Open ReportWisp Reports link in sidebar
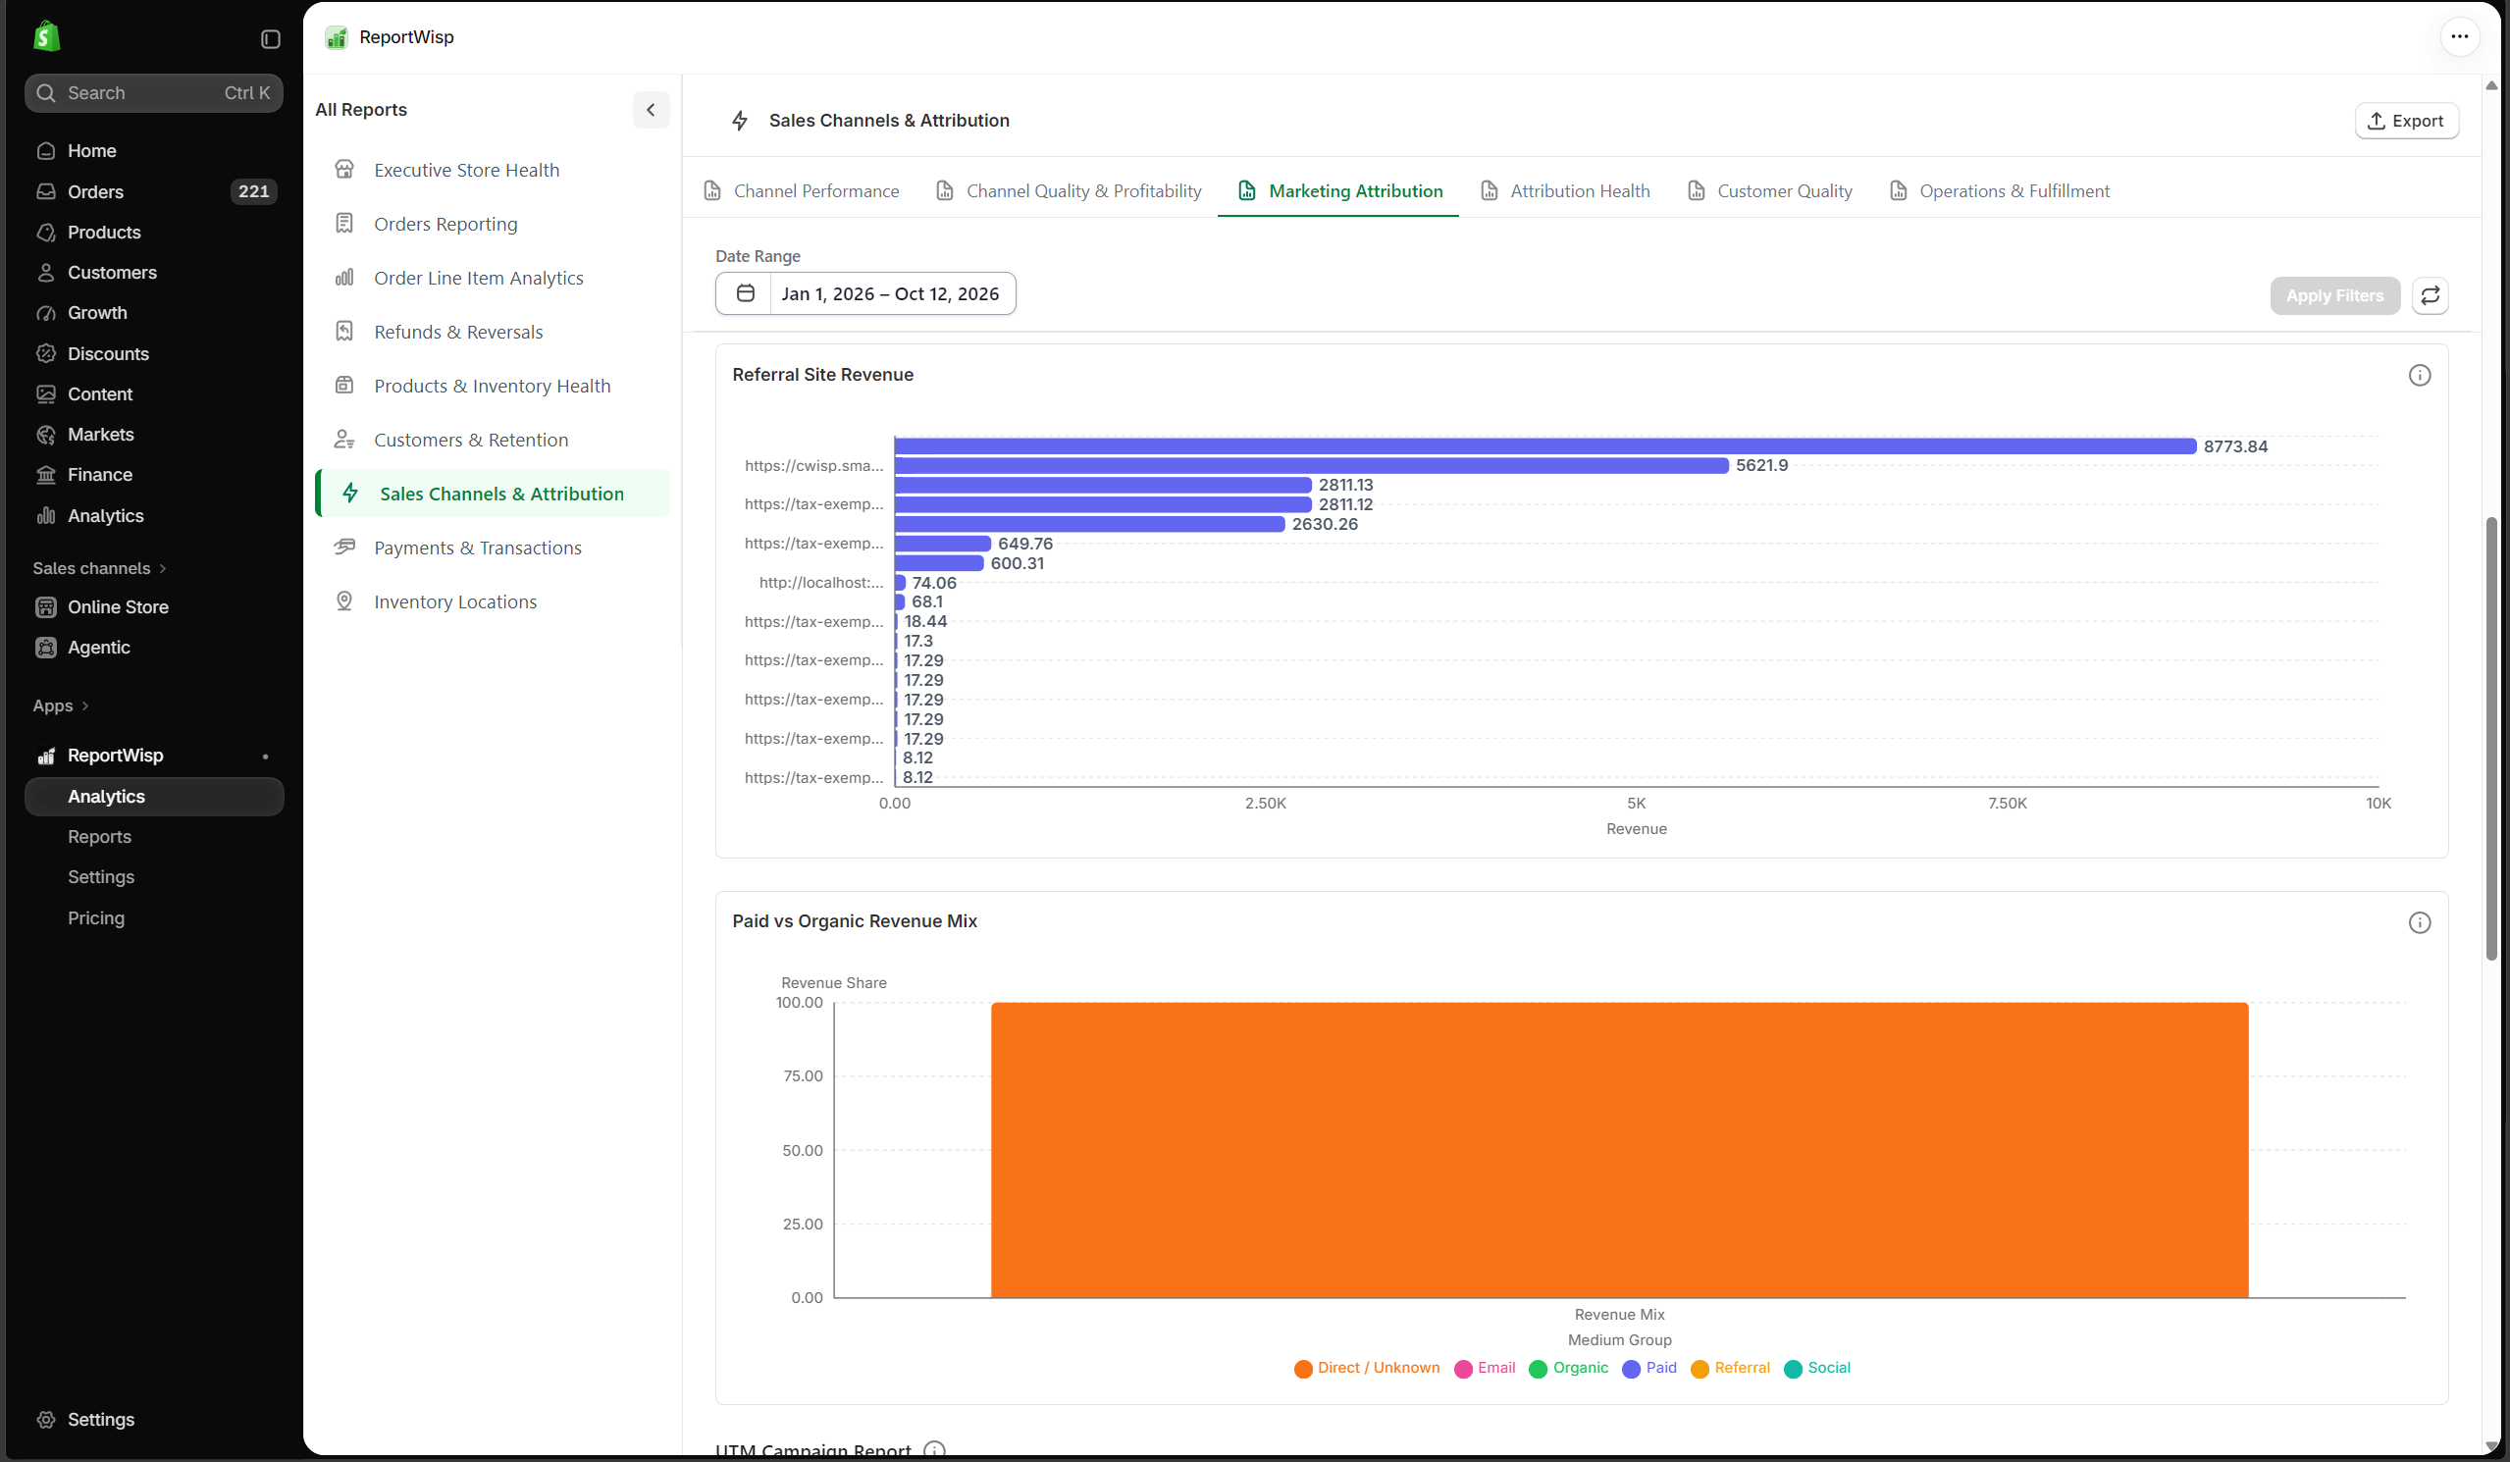Screen dimensions: 2510x1462 (100, 837)
